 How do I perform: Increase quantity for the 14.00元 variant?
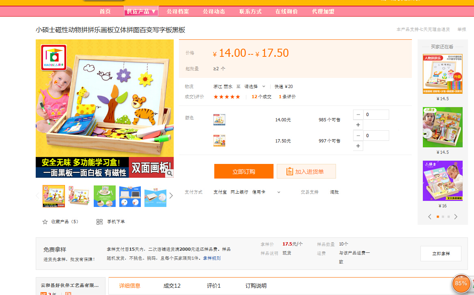point(358,125)
